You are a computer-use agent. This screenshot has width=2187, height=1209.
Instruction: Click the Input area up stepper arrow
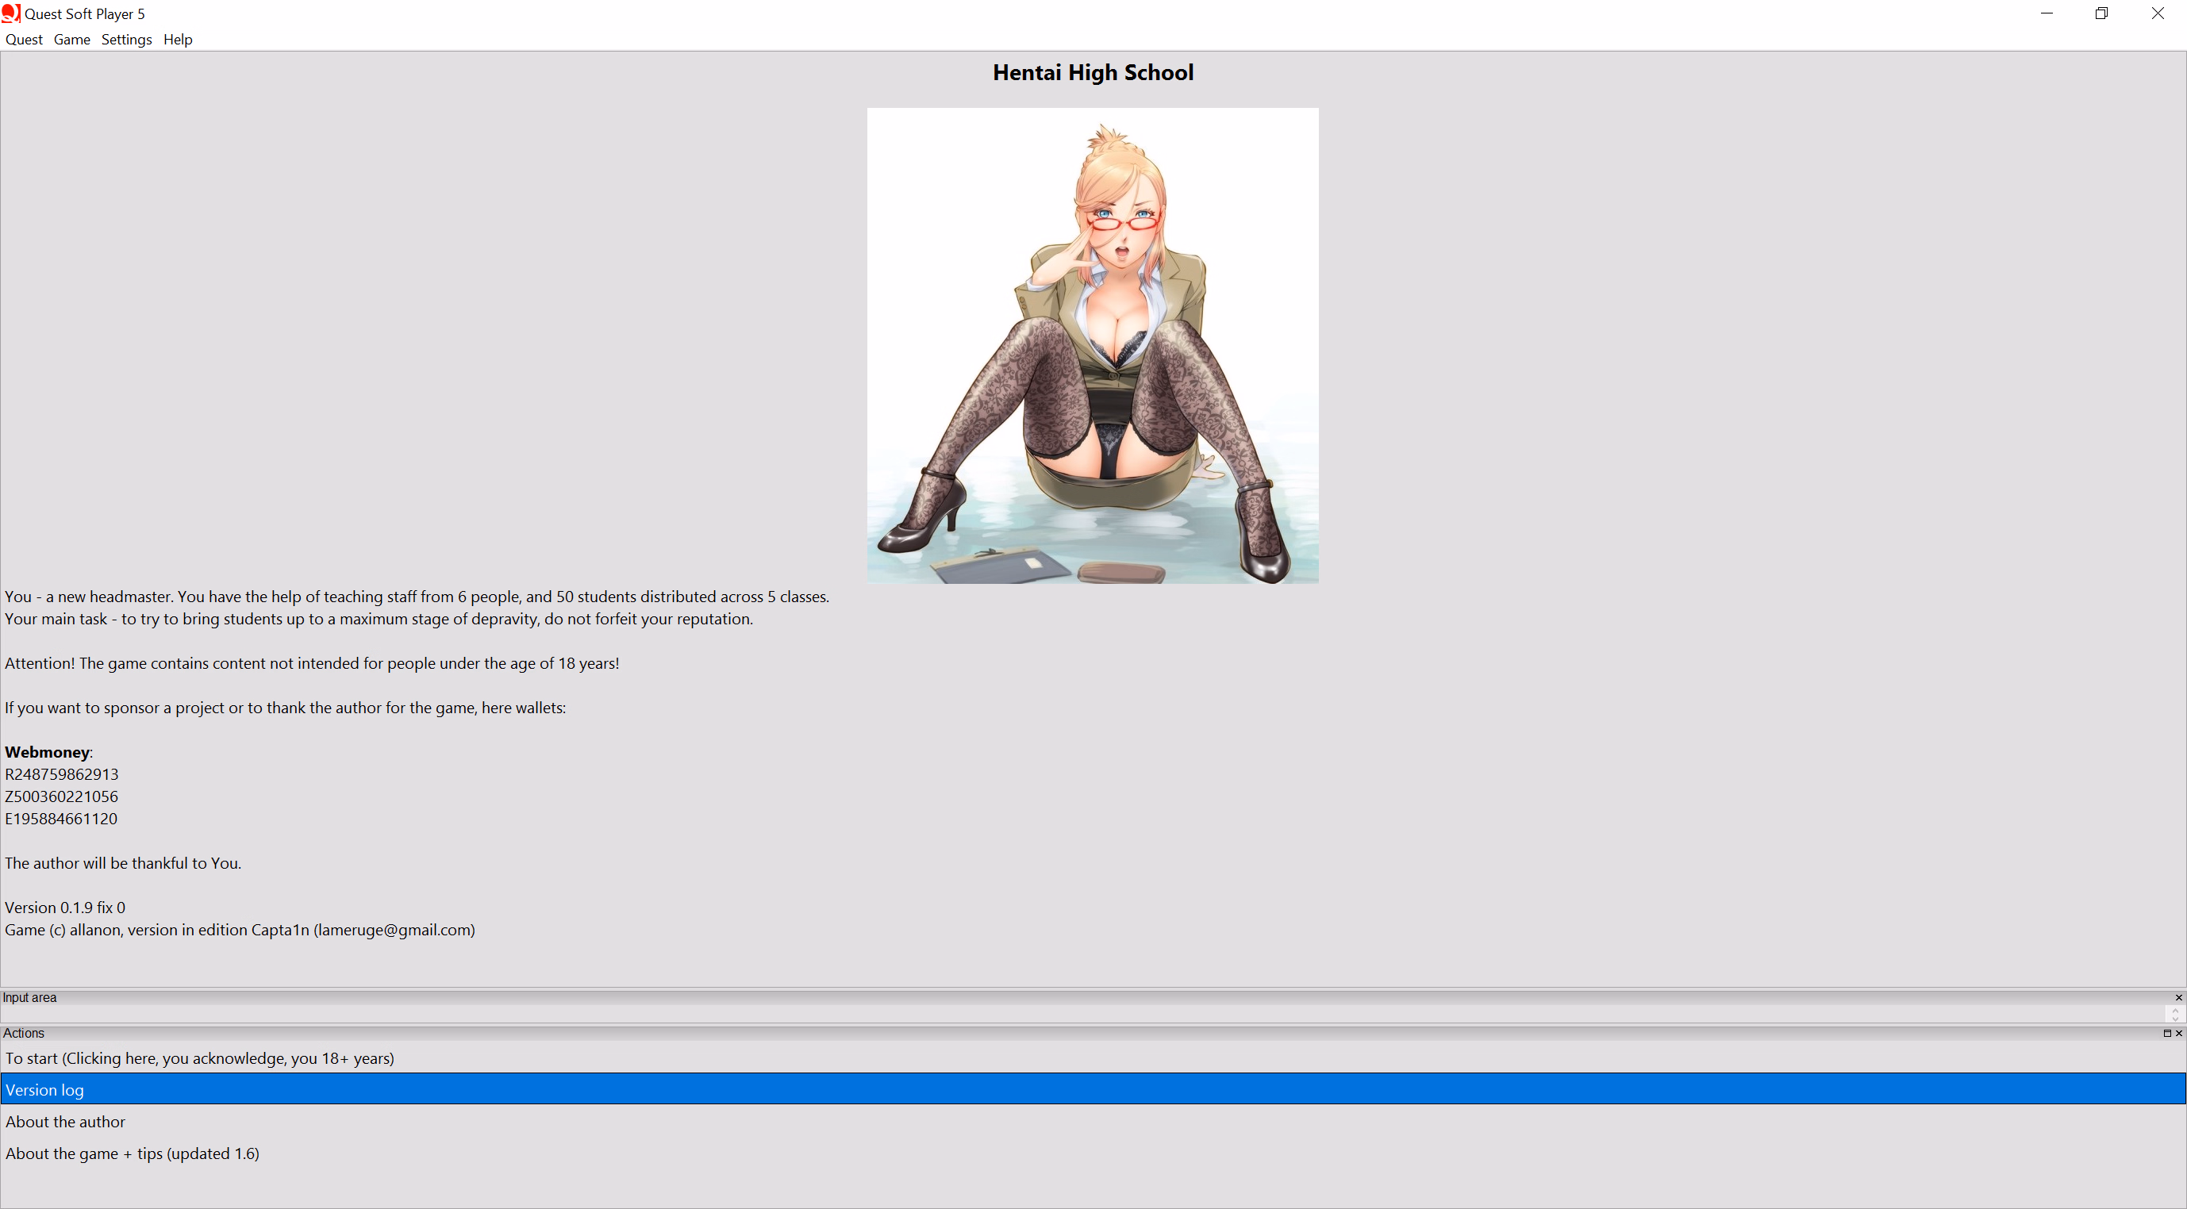click(2175, 1009)
